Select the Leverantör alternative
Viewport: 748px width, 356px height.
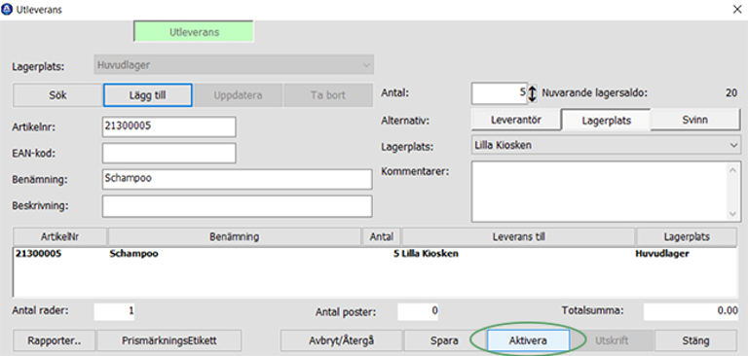tap(515, 120)
